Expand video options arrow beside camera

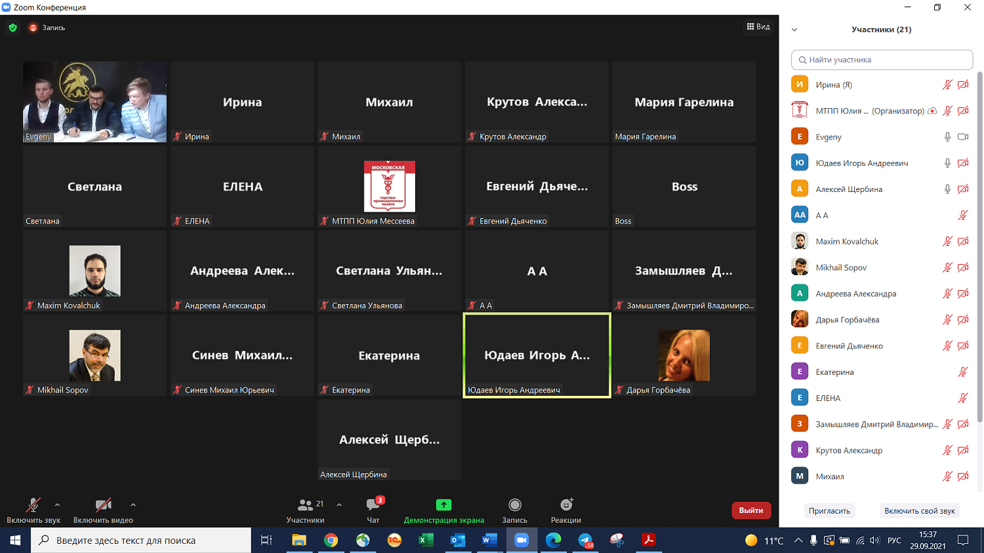[x=133, y=505]
